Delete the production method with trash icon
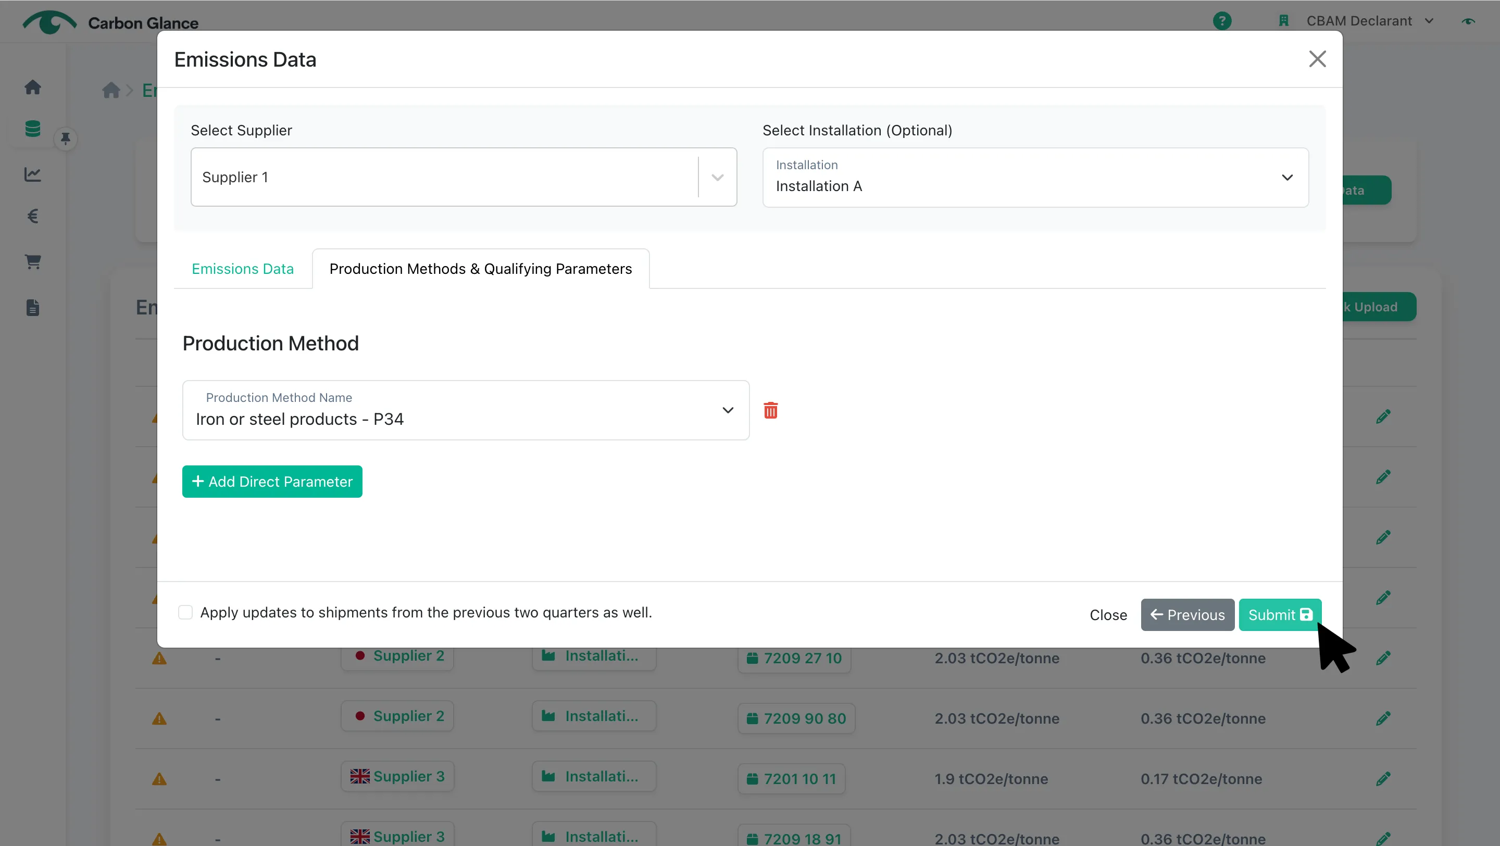The height and width of the screenshot is (846, 1500). (x=770, y=410)
